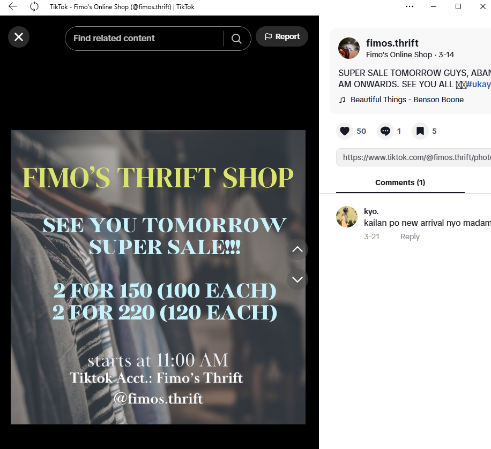Close the photo viewer with the X icon

19,37
